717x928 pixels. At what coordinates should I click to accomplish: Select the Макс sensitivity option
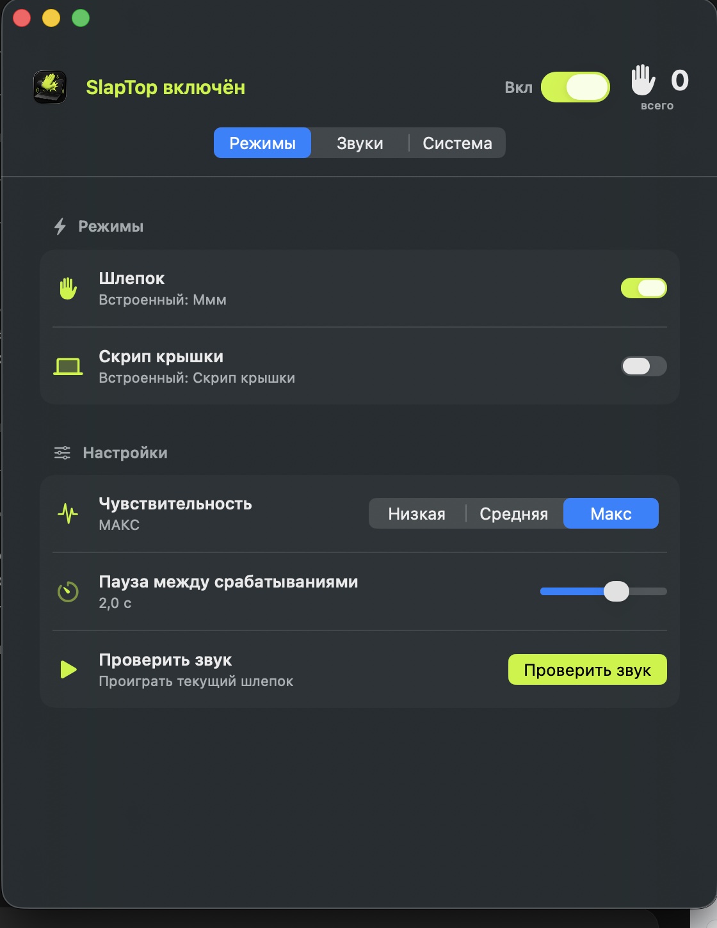pos(611,513)
